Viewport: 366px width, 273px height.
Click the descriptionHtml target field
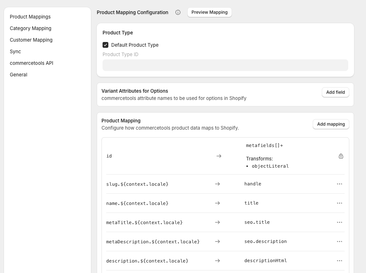[x=265, y=261]
